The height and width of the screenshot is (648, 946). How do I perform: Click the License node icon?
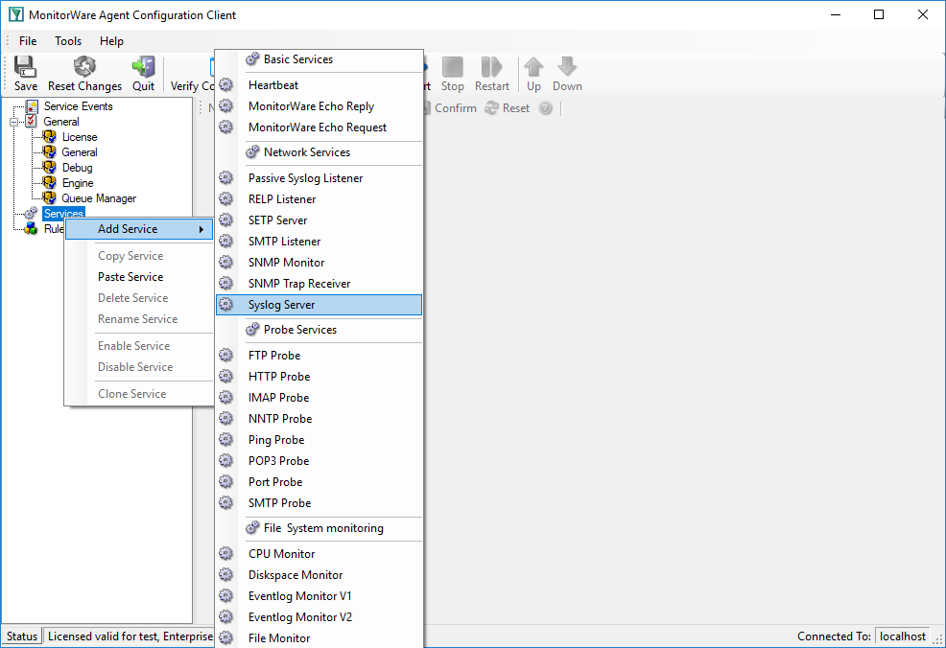click(x=50, y=137)
